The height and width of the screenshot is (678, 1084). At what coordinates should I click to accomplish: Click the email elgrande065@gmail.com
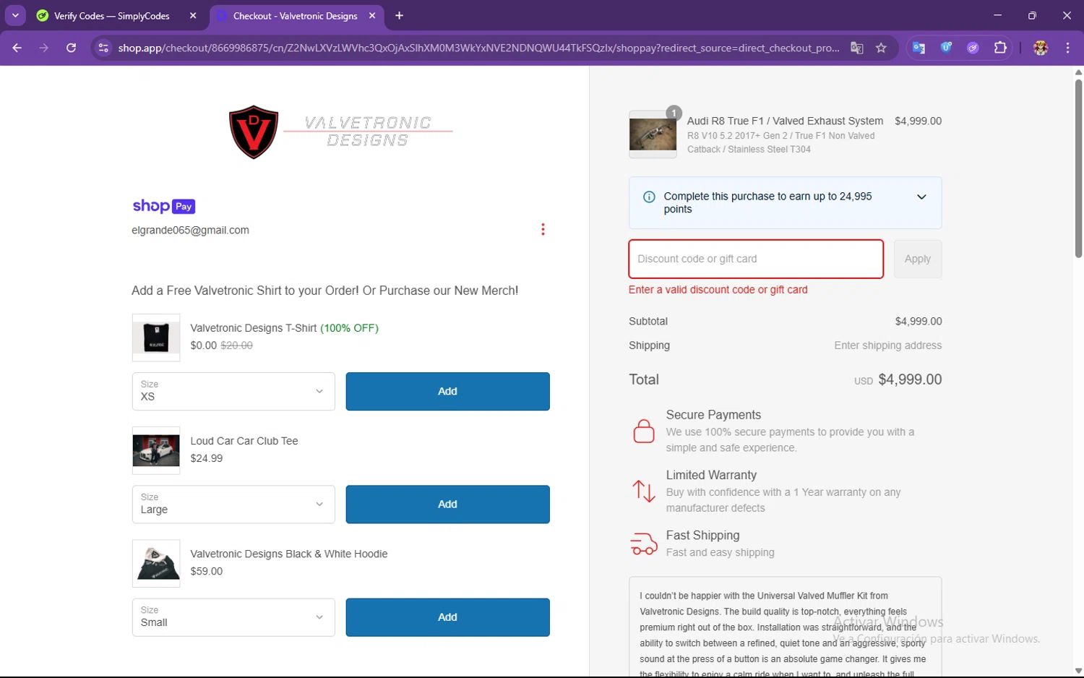pyautogui.click(x=190, y=230)
